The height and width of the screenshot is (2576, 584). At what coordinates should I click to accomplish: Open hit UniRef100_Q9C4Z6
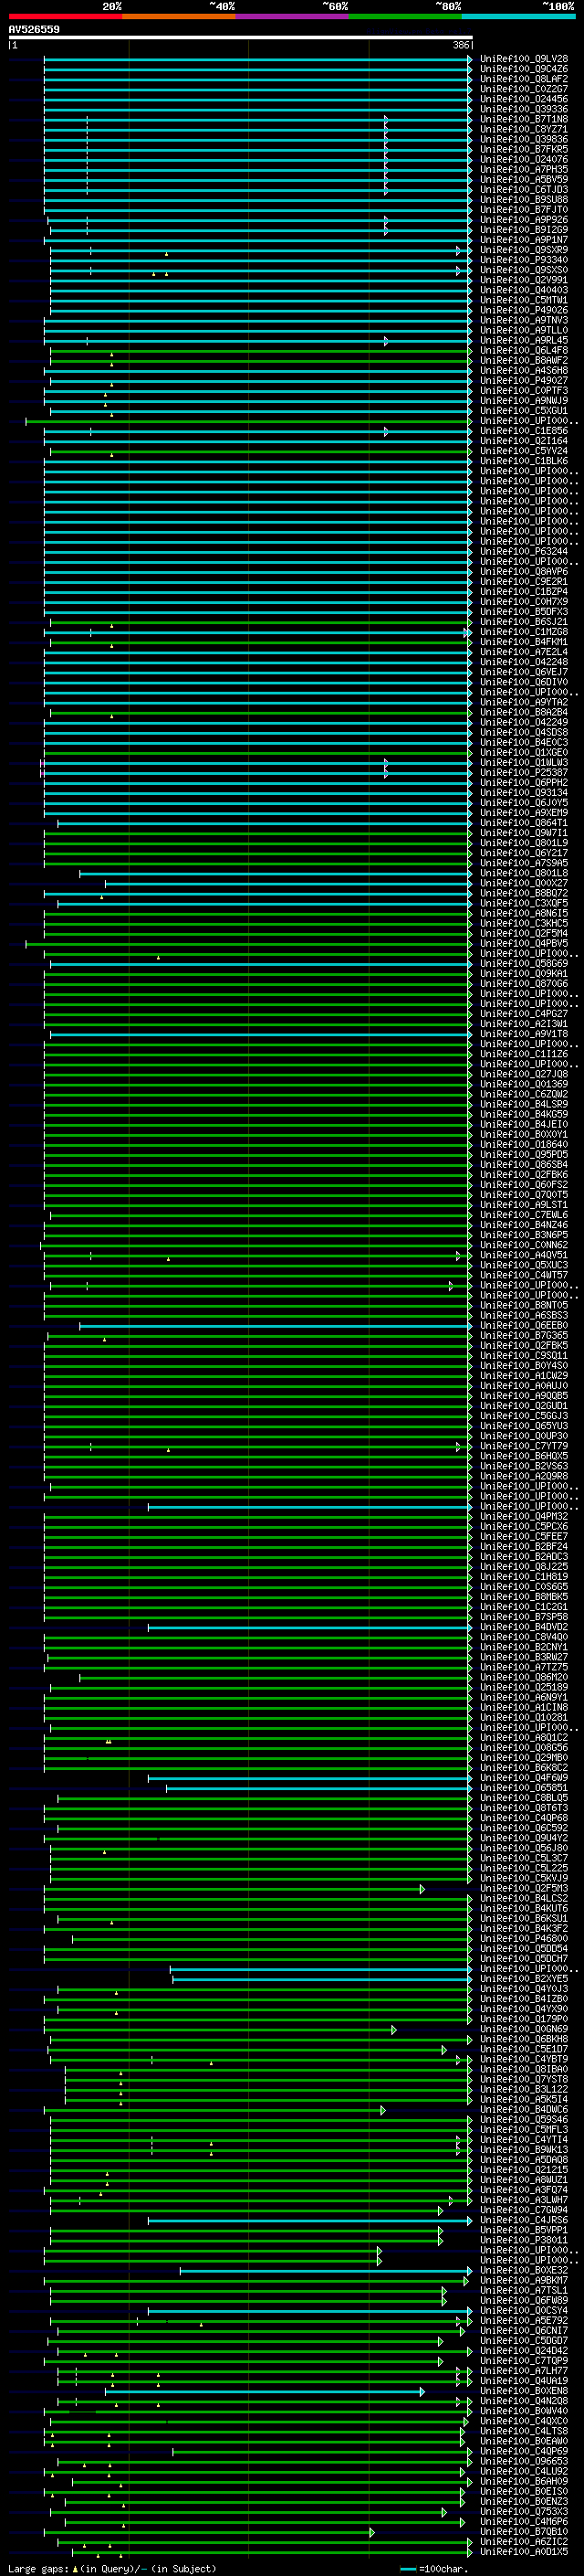point(524,69)
